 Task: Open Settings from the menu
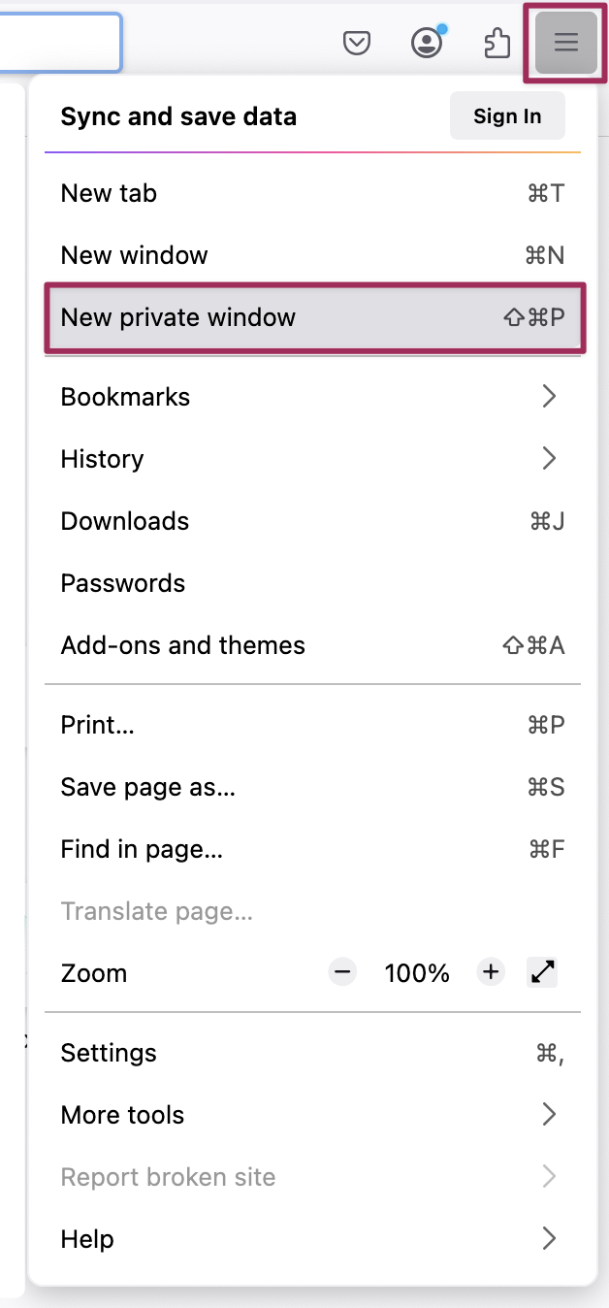[x=312, y=1053]
